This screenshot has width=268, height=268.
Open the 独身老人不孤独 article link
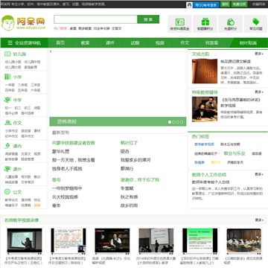[67, 169]
